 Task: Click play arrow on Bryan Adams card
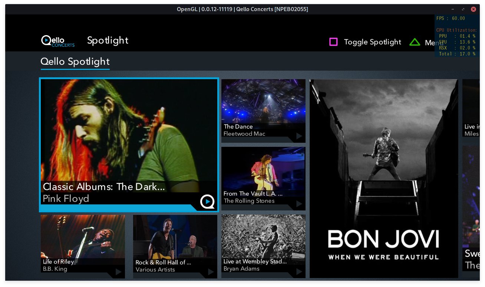pos(299,272)
